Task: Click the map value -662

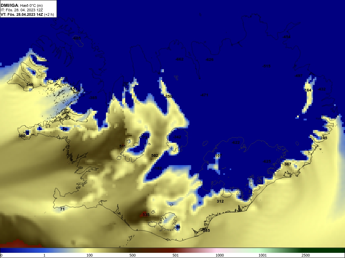Action: (179, 59)
